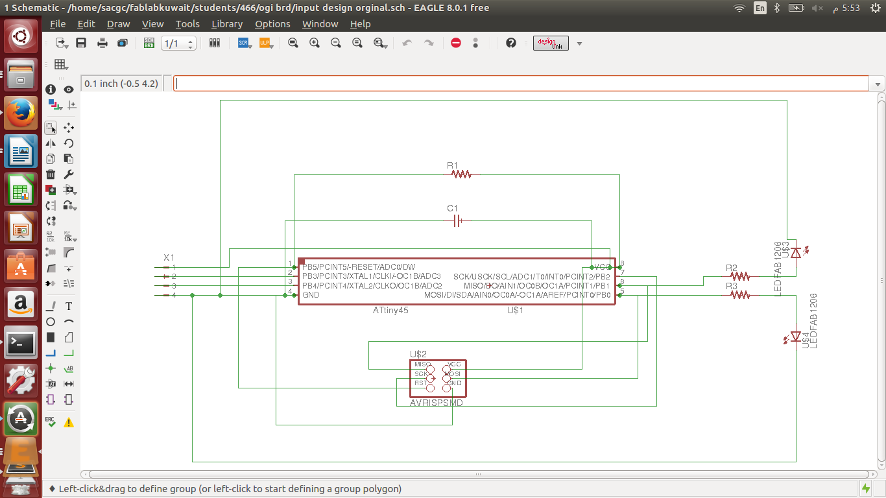Click the Zoom out magnifier
The height and width of the screenshot is (498, 886).
[336, 43]
